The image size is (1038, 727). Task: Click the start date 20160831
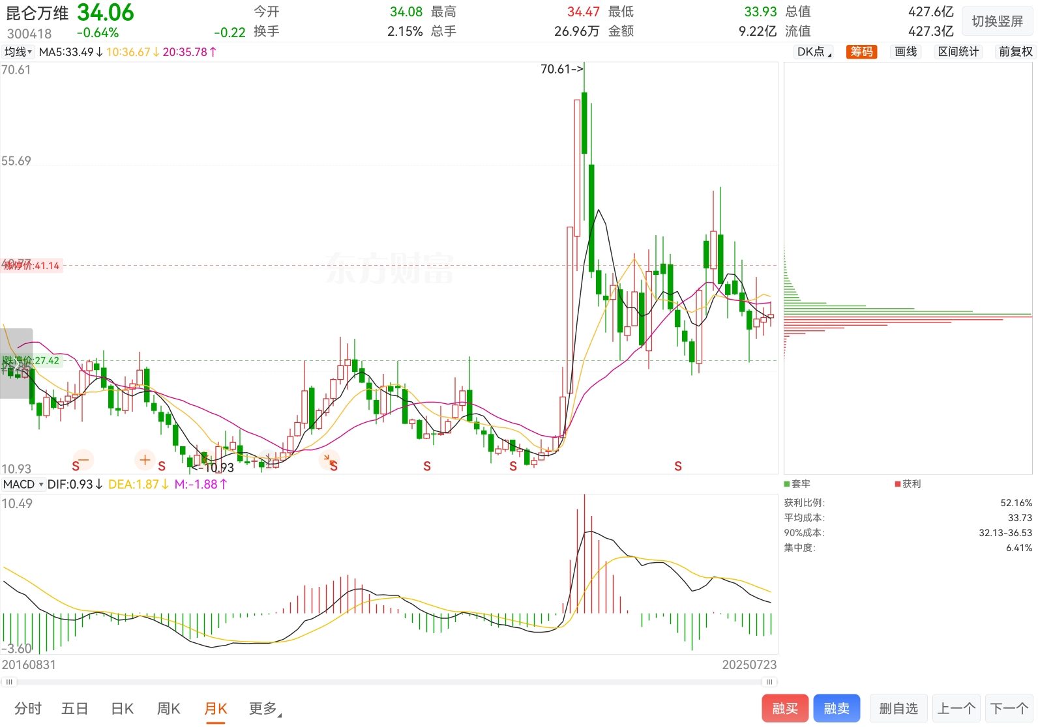pos(29,665)
